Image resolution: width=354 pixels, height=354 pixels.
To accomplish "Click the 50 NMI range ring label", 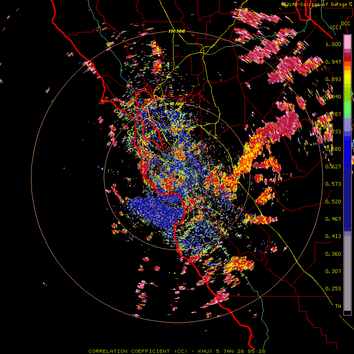I will coord(177,104).
